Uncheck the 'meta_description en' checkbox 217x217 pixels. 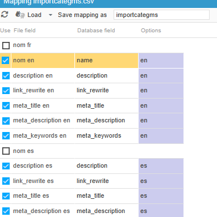pyautogui.click(x=6, y=121)
